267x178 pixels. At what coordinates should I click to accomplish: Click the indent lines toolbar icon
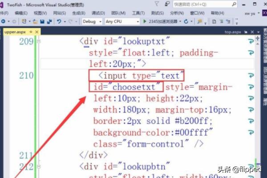click(221, 21)
